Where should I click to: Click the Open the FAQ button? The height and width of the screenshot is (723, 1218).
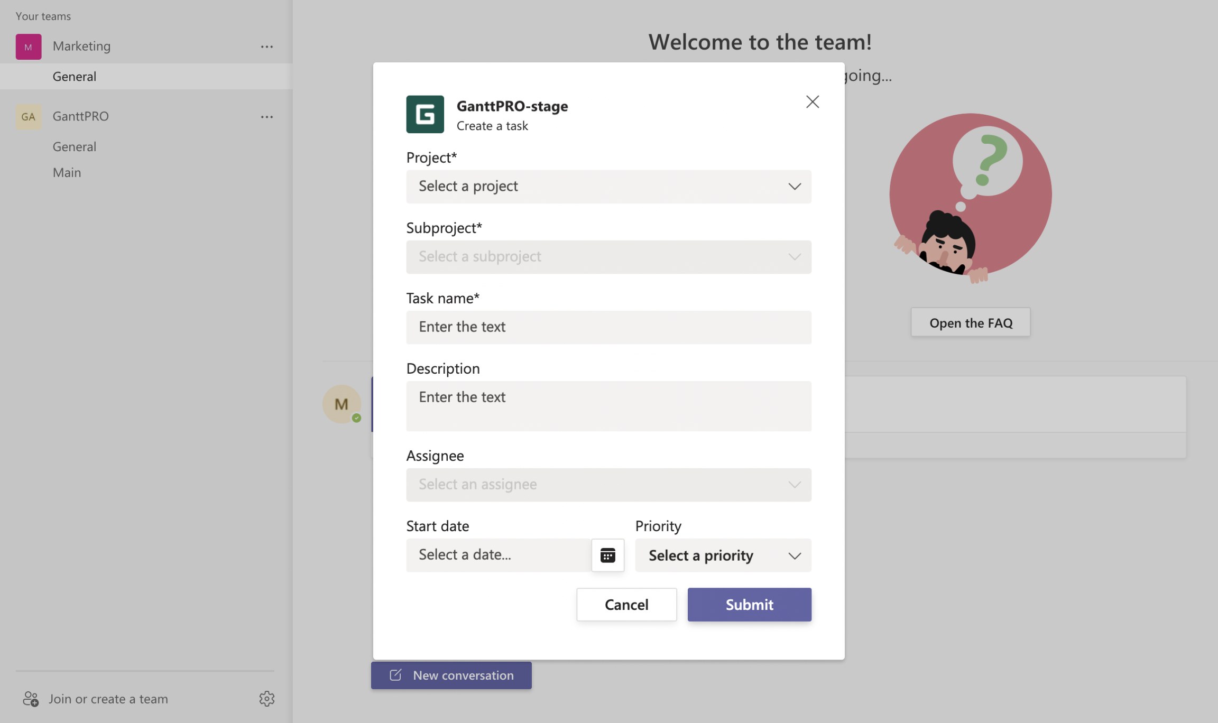[x=970, y=322]
